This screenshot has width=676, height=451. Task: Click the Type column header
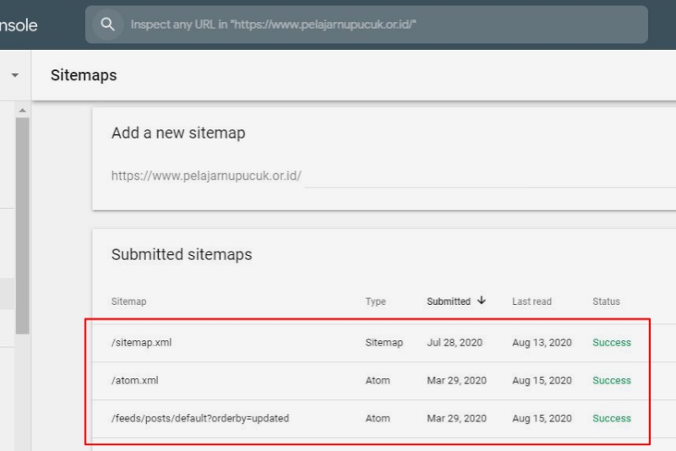375,302
